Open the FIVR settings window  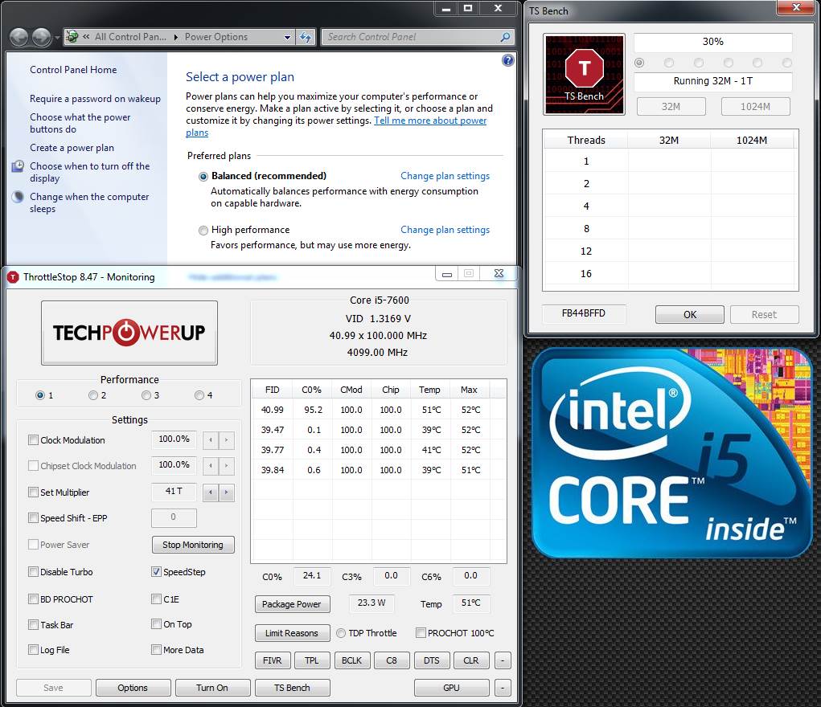click(x=273, y=660)
